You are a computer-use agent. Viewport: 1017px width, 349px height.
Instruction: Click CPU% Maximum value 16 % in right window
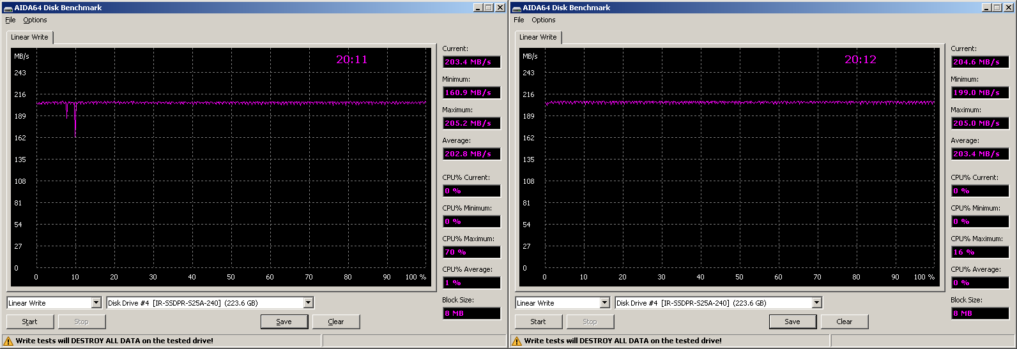click(x=980, y=252)
